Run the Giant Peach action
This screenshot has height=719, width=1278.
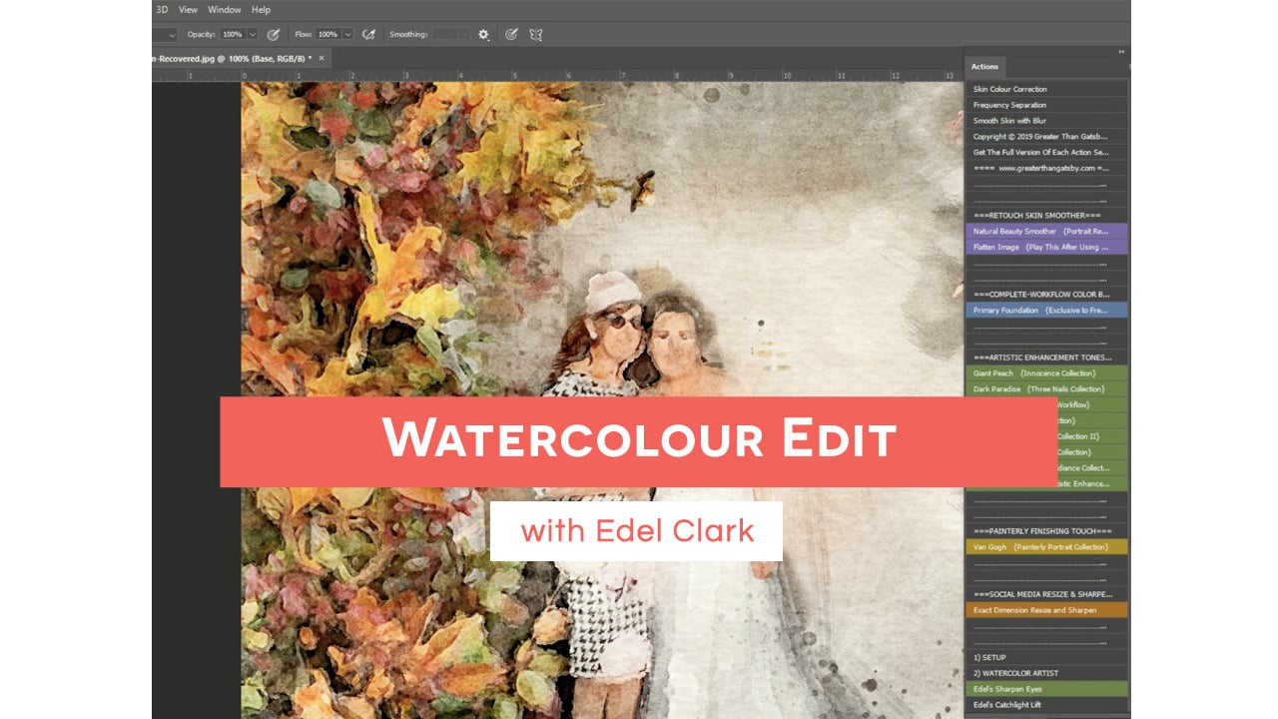(x=1046, y=373)
